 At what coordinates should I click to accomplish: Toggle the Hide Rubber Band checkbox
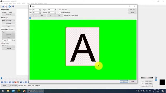pyautogui.click(x=60, y=13)
